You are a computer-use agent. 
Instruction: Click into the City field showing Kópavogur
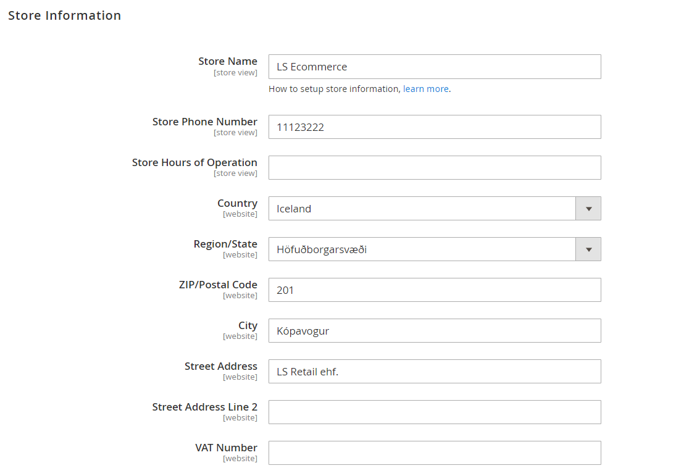click(434, 331)
